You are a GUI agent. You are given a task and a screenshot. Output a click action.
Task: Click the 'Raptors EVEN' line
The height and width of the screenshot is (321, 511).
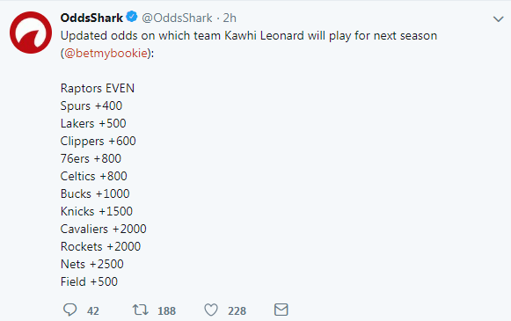tap(98, 88)
